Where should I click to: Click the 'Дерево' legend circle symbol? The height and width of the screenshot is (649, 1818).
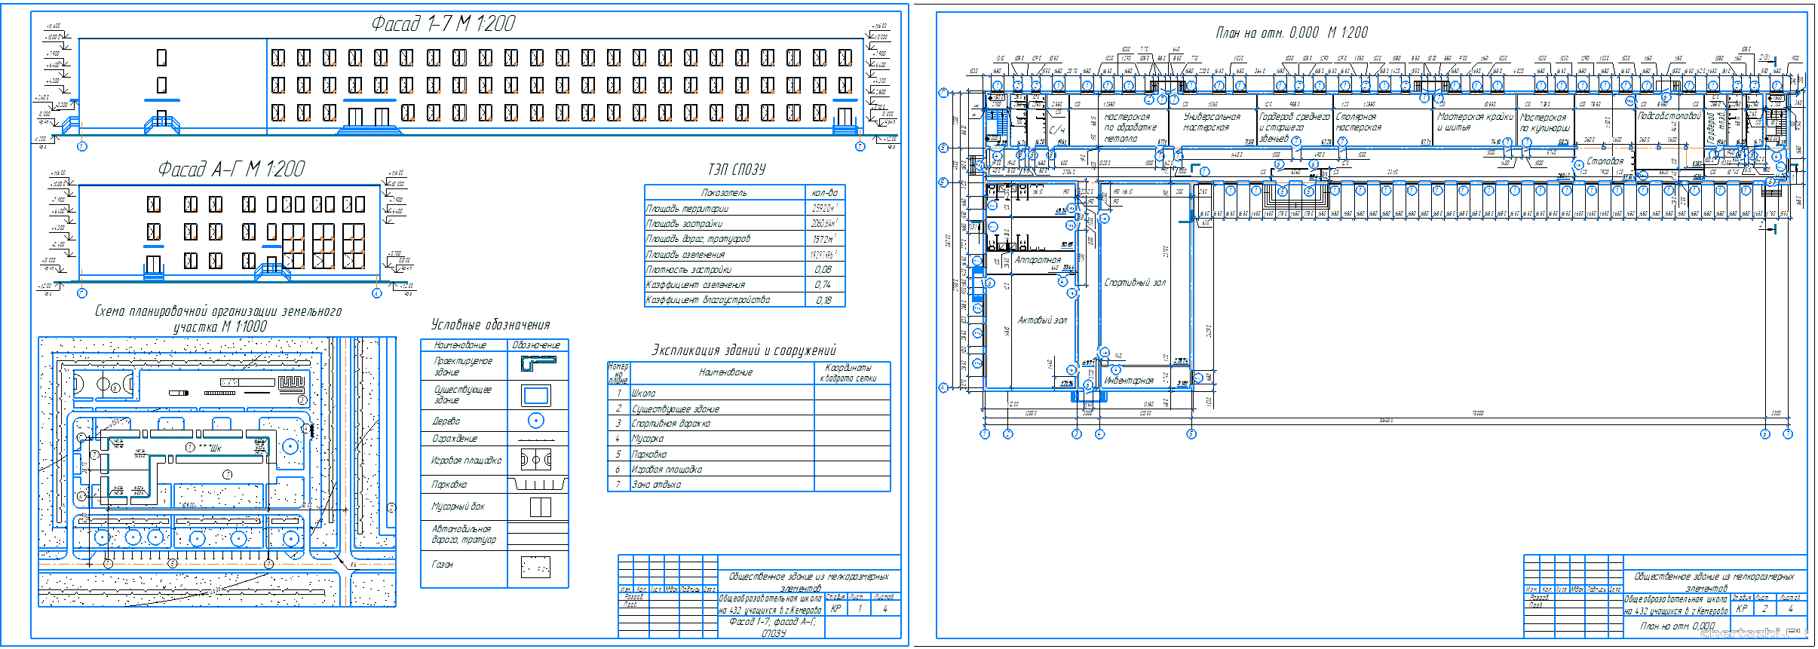[536, 421]
